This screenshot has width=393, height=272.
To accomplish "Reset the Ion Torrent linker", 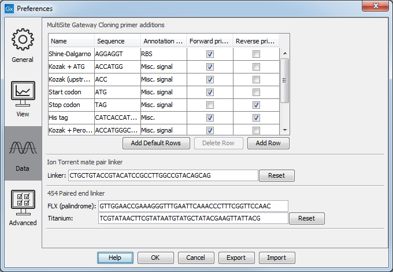I will pyautogui.click(x=277, y=175).
